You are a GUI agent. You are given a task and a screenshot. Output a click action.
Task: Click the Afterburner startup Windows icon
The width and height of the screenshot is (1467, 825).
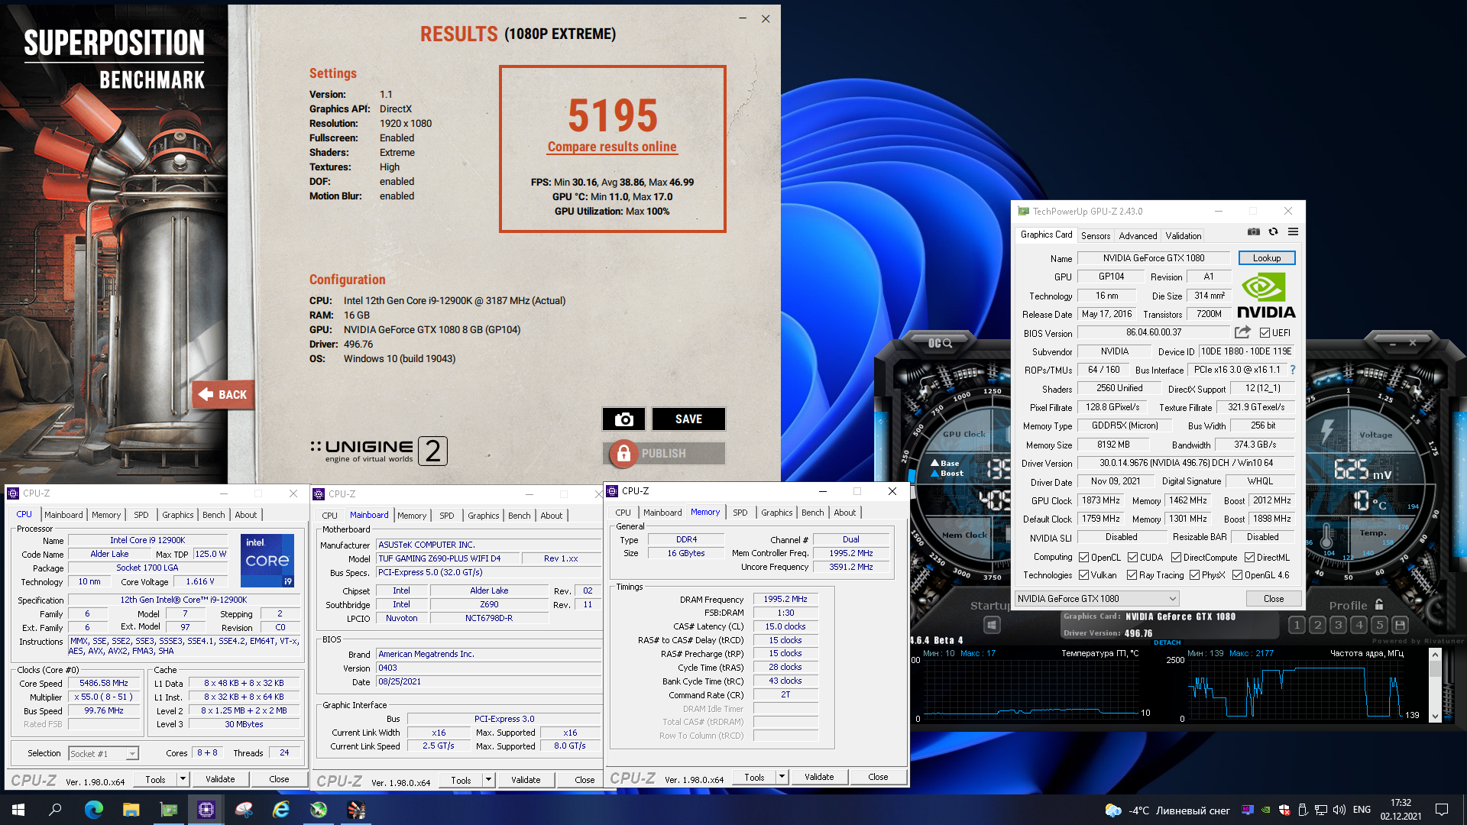click(x=991, y=625)
